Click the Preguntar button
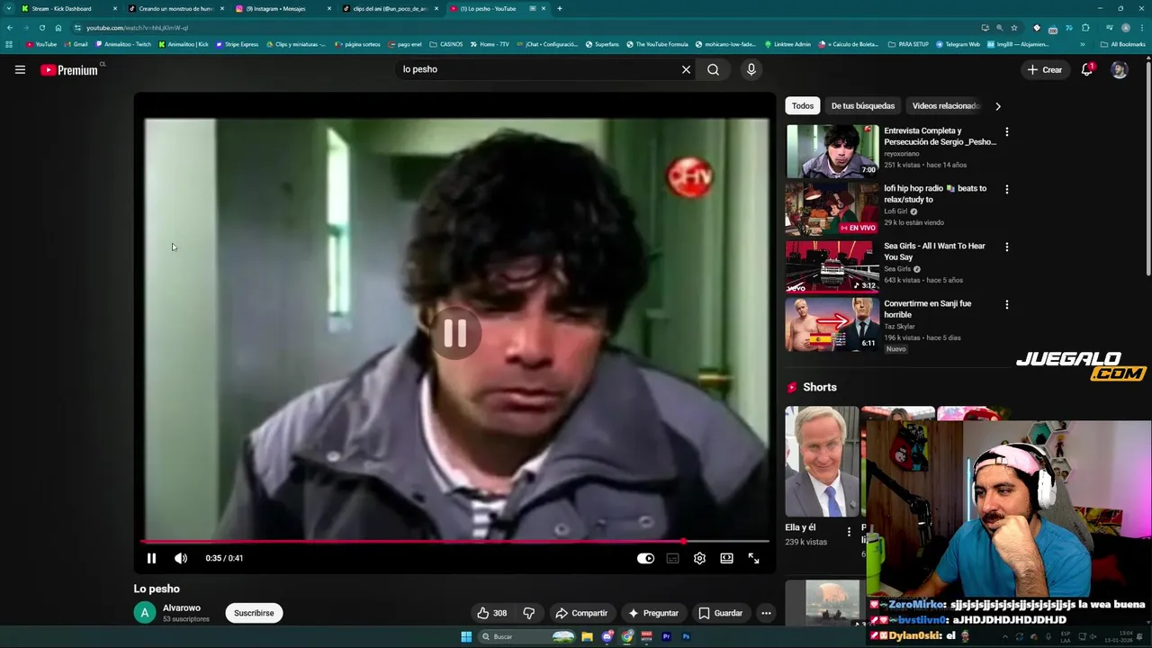1152x648 pixels. (653, 613)
